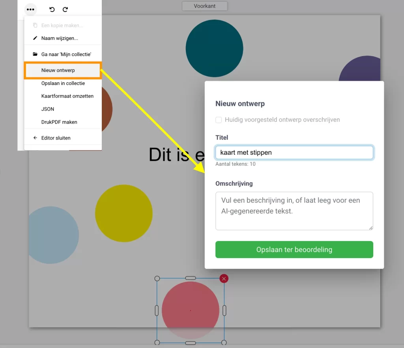Click the Omschrijving description textarea
Viewport: 404px width, 348px height.
(294, 211)
